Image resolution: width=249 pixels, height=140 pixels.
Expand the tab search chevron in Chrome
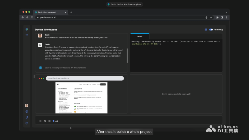226,12
